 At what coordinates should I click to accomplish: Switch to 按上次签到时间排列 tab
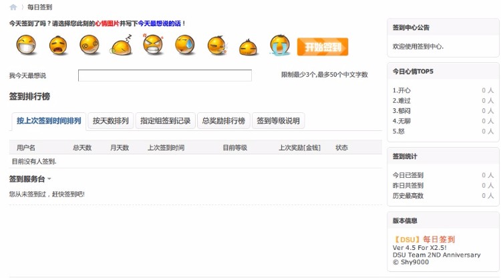tap(49, 121)
